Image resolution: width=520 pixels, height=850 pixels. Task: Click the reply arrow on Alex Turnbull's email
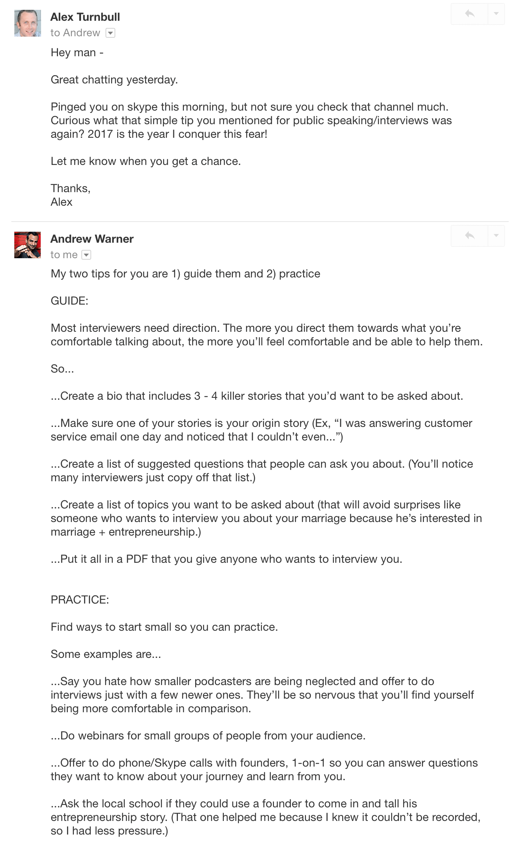coord(470,14)
